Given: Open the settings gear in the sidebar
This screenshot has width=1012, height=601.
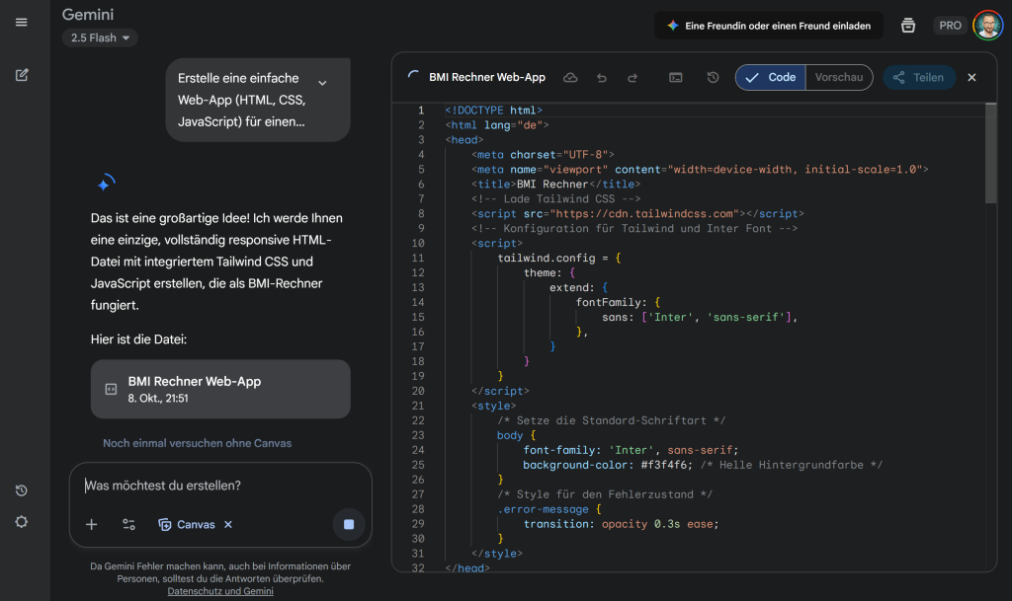Looking at the screenshot, I should (22, 521).
